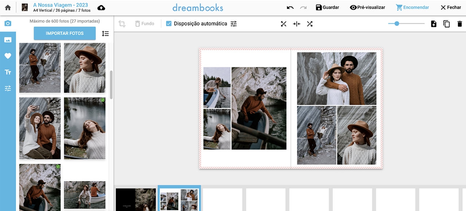
Task: Toggle the merge pages arrows icon
Action: click(296, 23)
